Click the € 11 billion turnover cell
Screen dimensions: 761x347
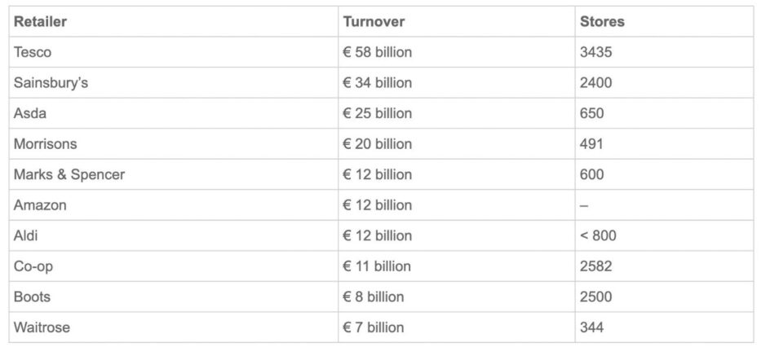(377, 266)
